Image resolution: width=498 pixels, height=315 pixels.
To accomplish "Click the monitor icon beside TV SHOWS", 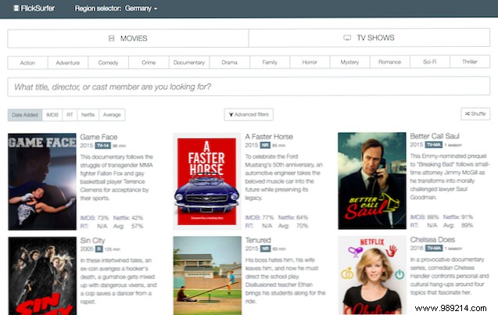I will (x=347, y=38).
